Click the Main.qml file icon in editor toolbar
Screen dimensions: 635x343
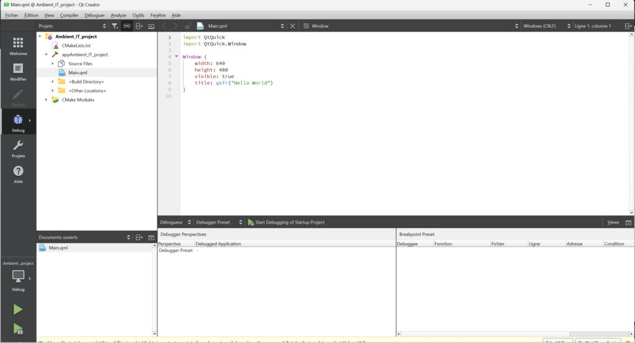click(x=200, y=26)
